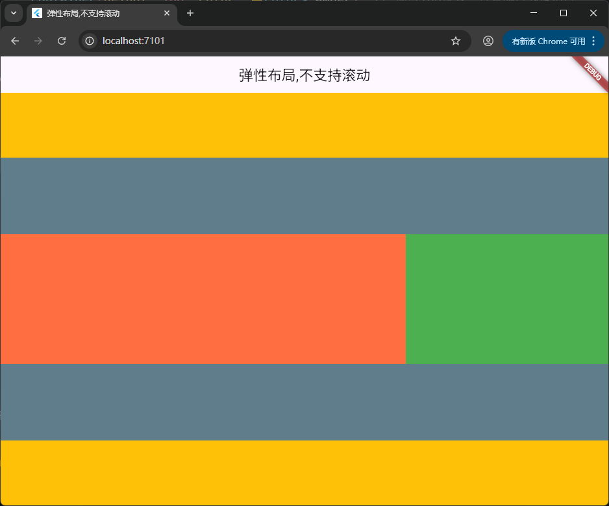Open a new tab with plus button
This screenshot has width=609, height=506.
(x=190, y=13)
